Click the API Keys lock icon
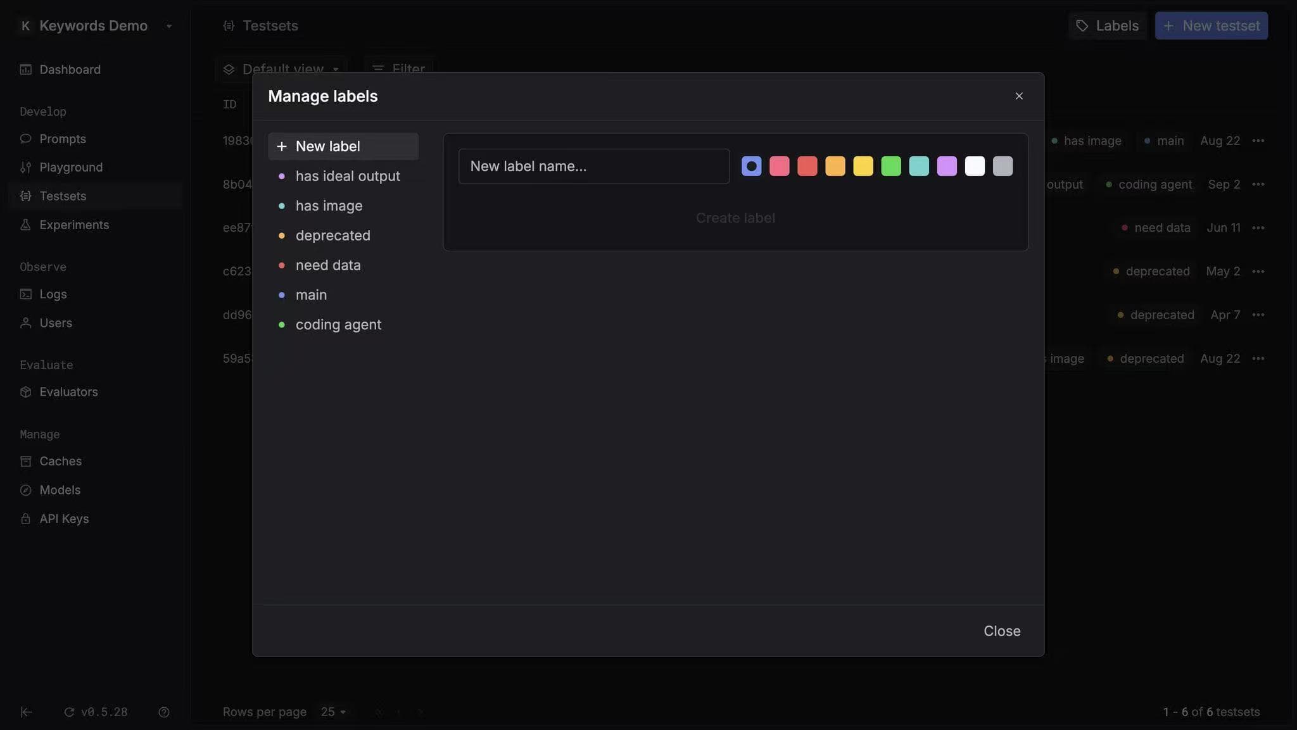The image size is (1297, 730). (x=25, y=519)
